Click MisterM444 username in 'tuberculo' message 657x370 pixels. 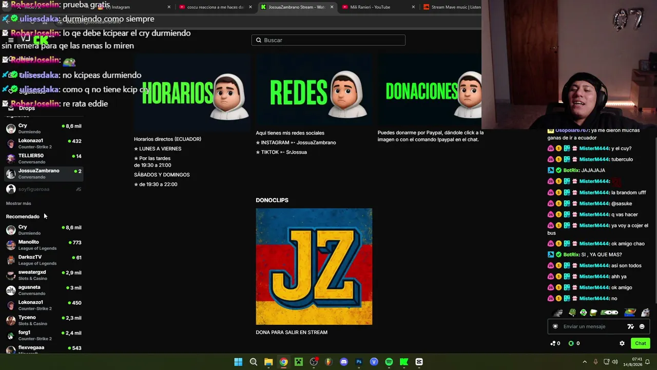point(594,159)
